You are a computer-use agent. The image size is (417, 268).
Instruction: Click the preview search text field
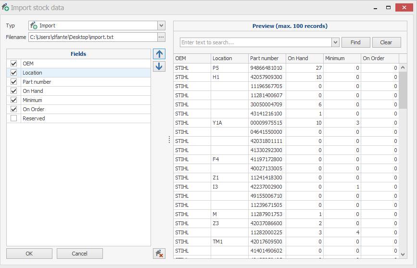pyautogui.click(x=255, y=42)
